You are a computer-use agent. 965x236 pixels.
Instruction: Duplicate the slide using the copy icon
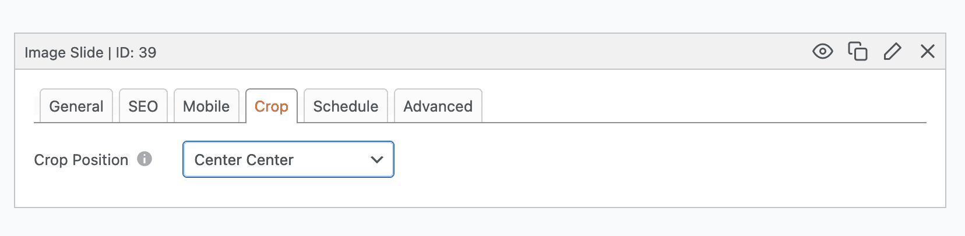click(x=857, y=52)
